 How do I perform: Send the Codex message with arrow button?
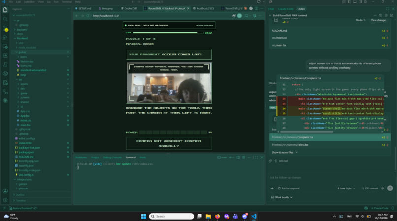point(390,188)
